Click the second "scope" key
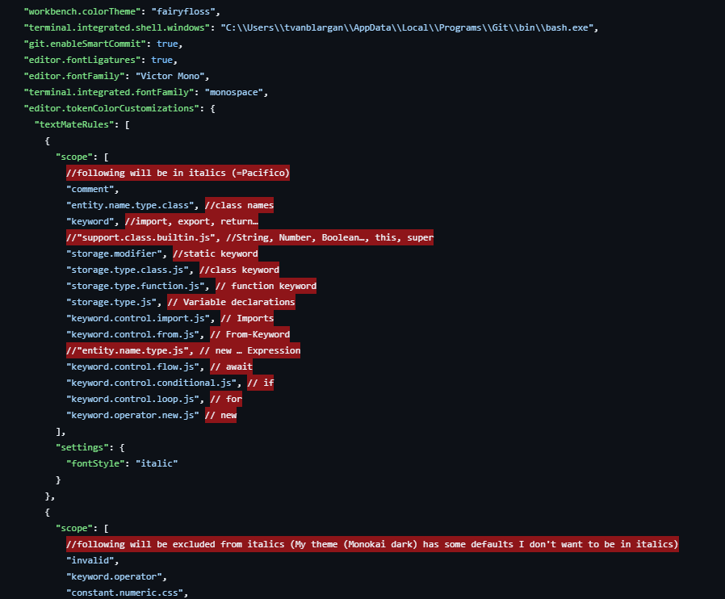 pyautogui.click(x=74, y=528)
